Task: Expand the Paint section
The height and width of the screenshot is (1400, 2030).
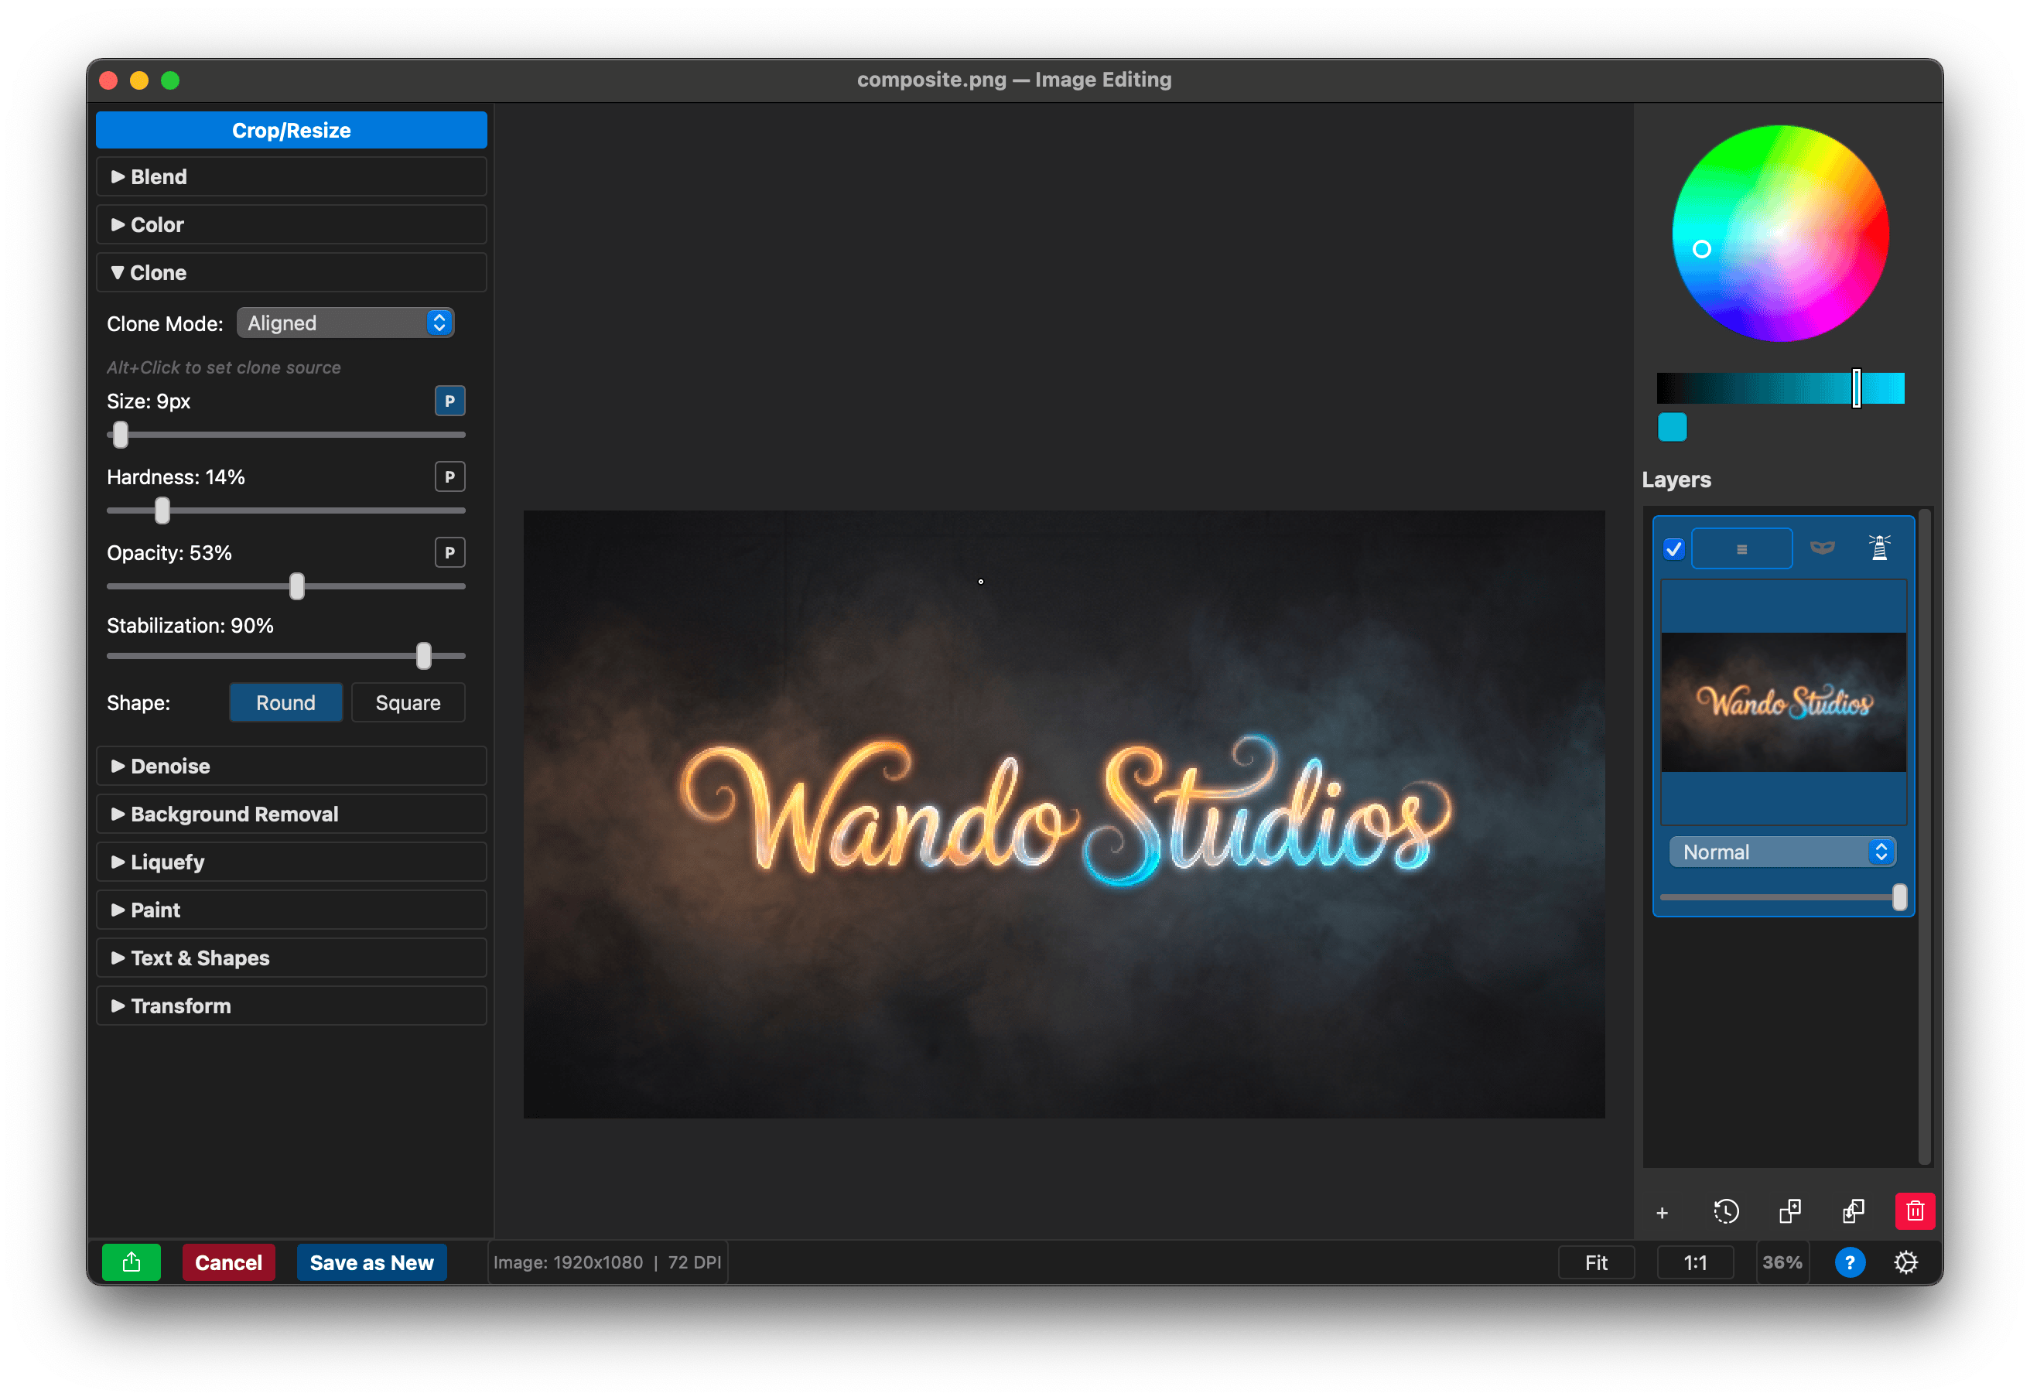Action: point(291,910)
